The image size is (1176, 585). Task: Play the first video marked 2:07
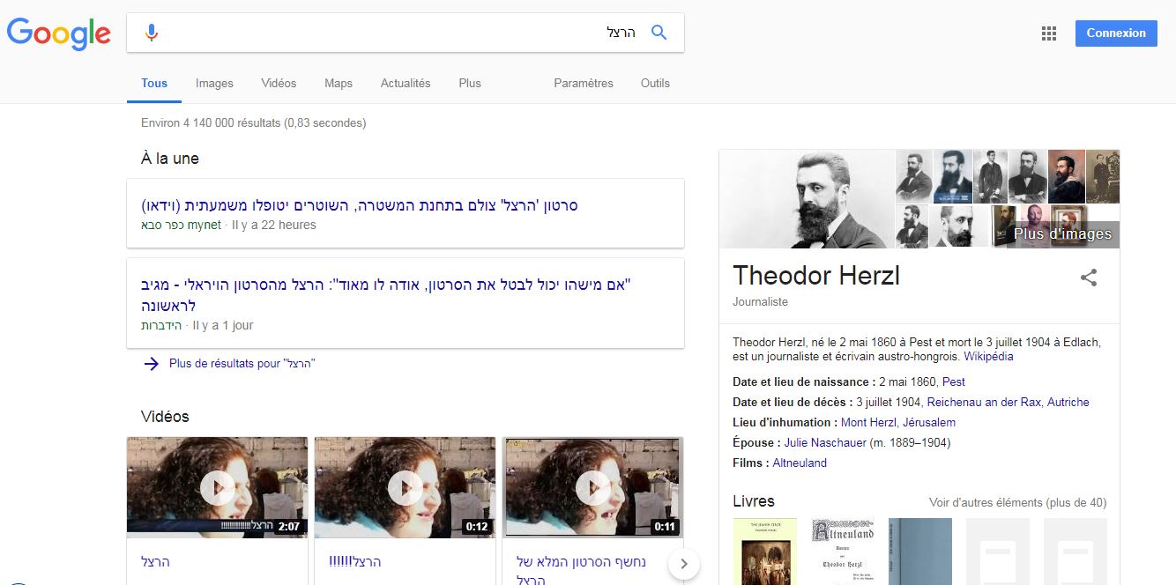(x=217, y=486)
